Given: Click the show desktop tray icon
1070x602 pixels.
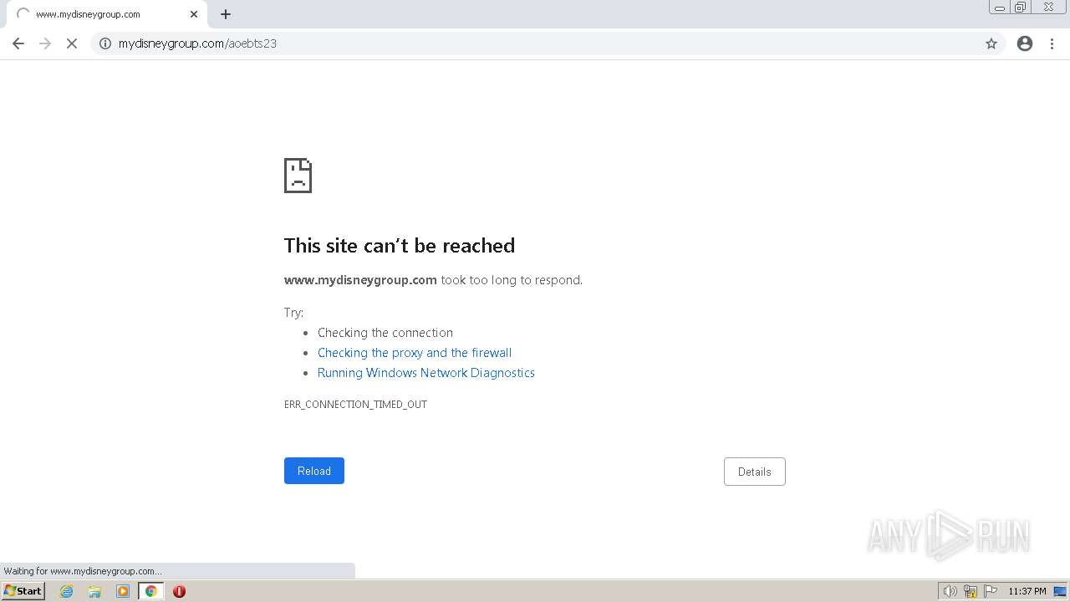Looking at the screenshot, I should coord(1060,591).
